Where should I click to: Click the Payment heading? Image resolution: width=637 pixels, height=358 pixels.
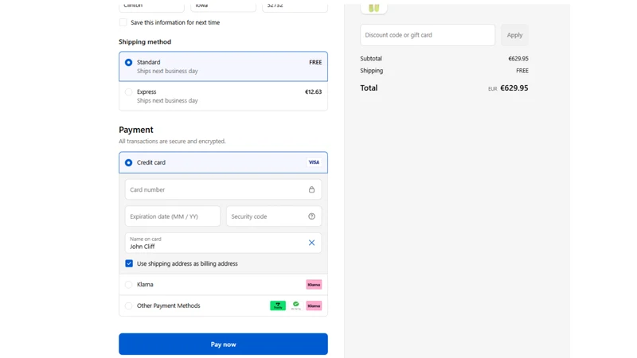[136, 130]
